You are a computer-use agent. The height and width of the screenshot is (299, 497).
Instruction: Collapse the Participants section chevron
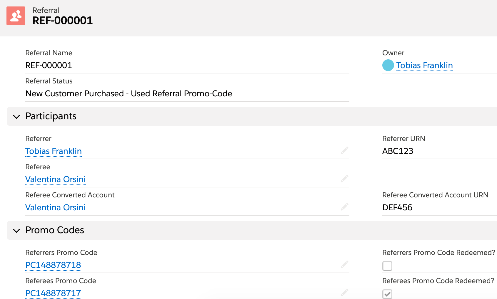point(16,117)
